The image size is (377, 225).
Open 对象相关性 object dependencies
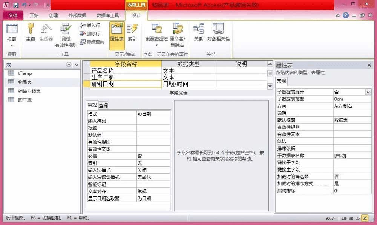pos(219,32)
